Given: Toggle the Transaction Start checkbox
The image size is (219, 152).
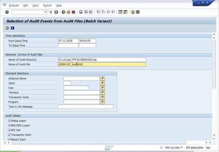Looking at the screenshot, I should 9,135.
